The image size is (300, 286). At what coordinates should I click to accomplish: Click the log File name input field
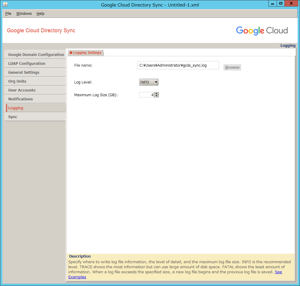click(x=178, y=65)
